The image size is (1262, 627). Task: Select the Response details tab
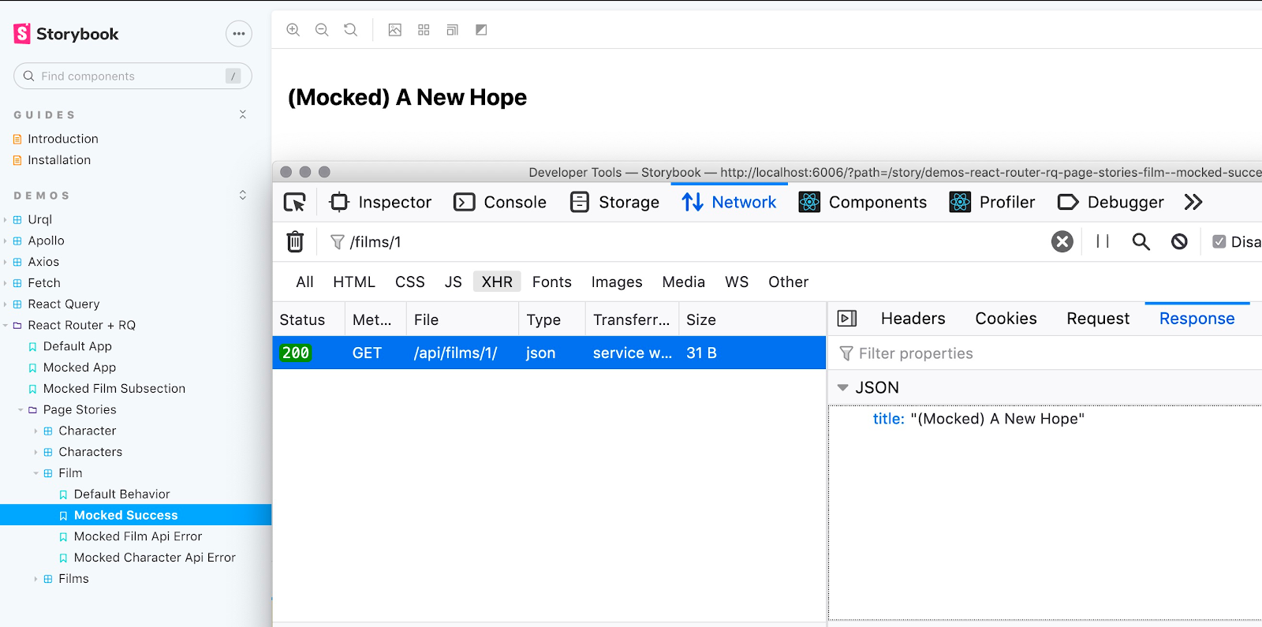[x=1197, y=319]
